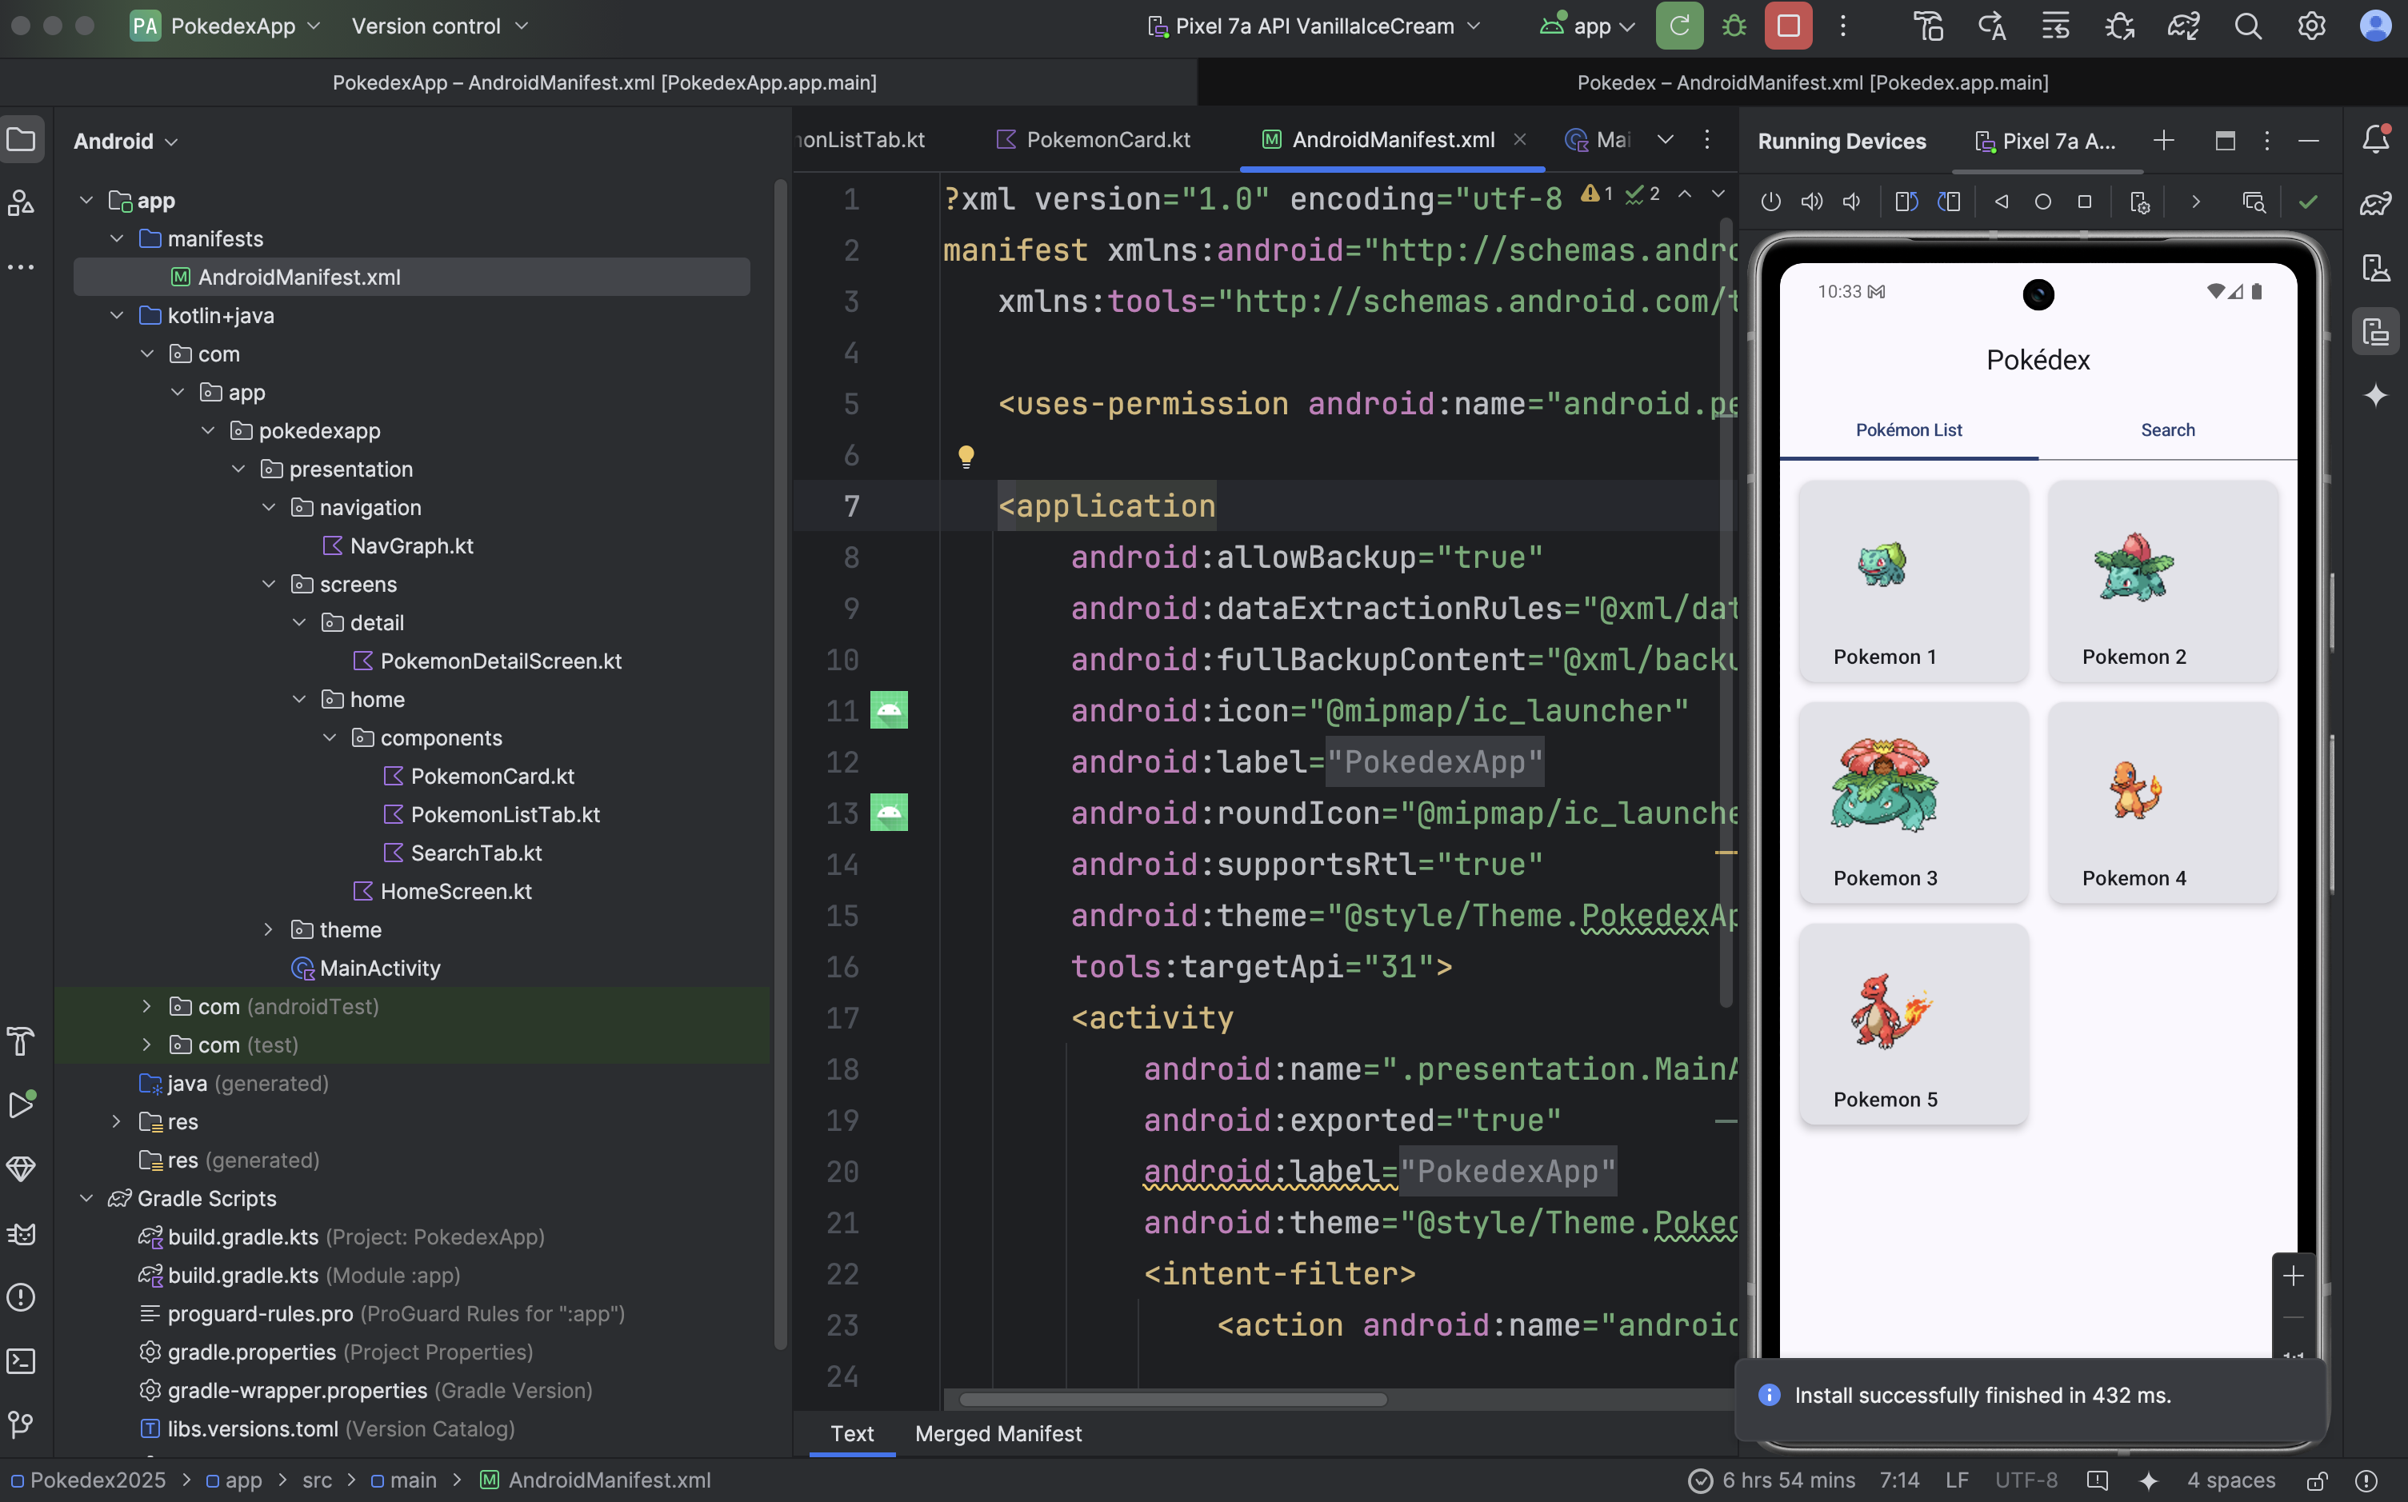Image resolution: width=2408 pixels, height=1502 pixels.
Task: Toggle the Project tool window folder icon
Action: coord(21,139)
